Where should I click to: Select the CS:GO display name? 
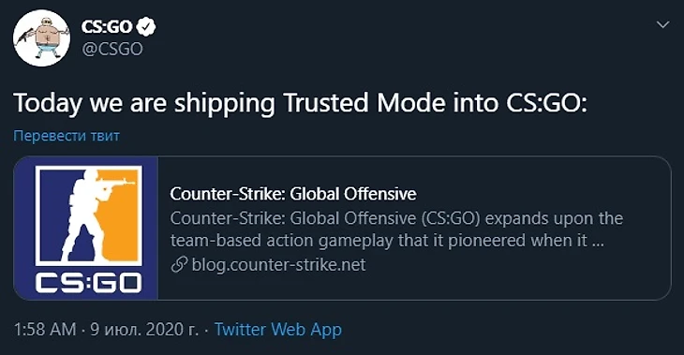click(107, 27)
